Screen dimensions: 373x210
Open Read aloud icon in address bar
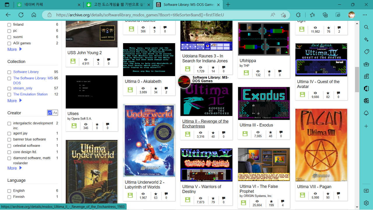pyautogui.click(x=273, y=15)
